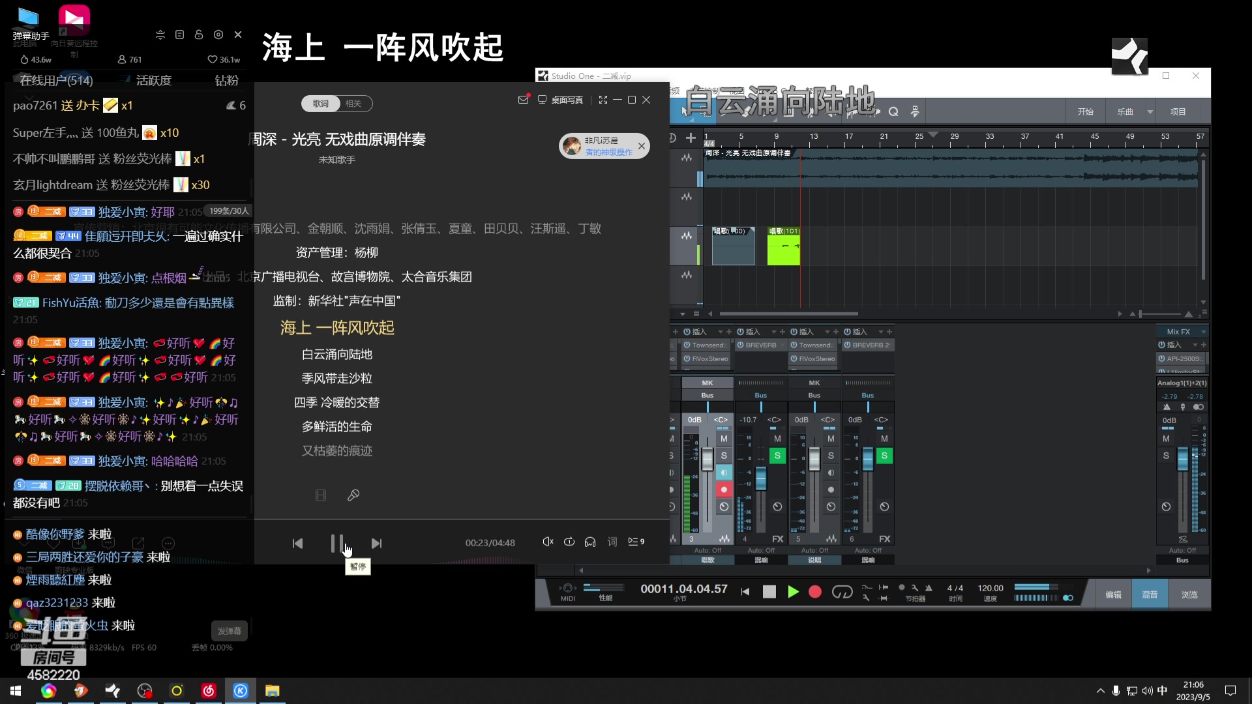Disarm record on mixer channel 3
Image resolution: width=1252 pixels, height=704 pixels.
724,490
